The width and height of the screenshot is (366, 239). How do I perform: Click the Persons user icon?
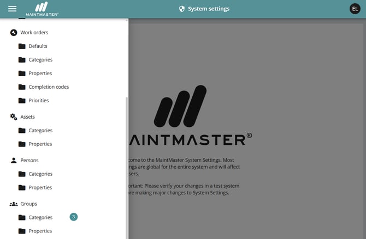pos(14,161)
